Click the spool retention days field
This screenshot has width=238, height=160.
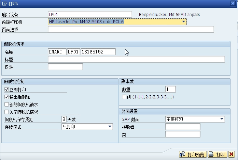64,119
